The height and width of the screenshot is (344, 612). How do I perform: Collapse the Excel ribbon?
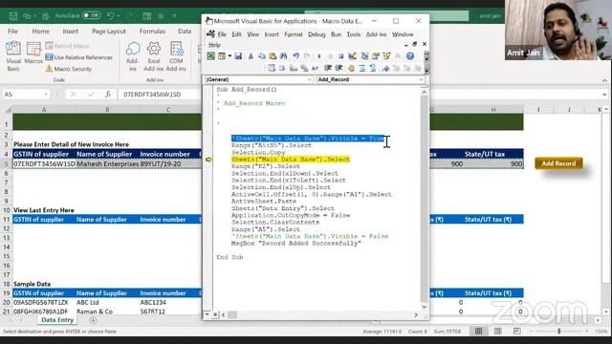[604, 80]
